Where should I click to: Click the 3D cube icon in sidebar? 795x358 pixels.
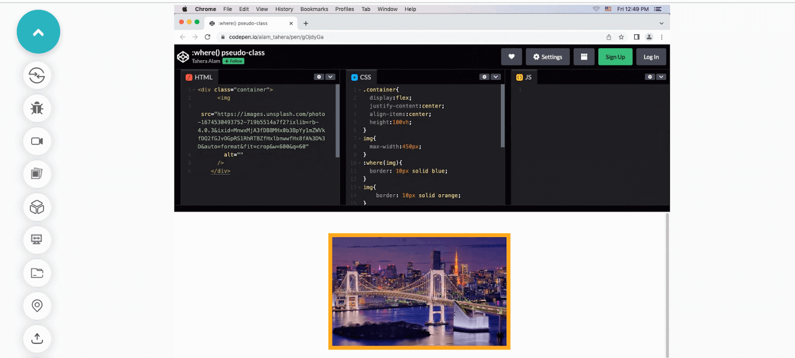(x=37, y=207)
